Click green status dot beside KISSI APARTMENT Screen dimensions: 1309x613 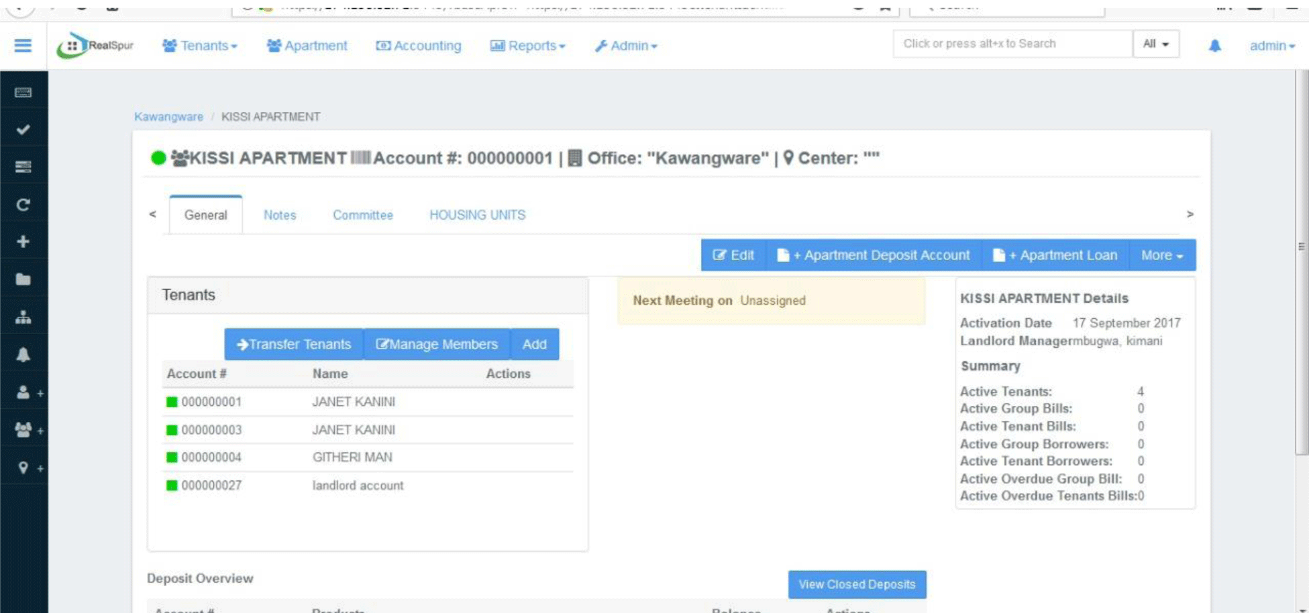(x=158, y=158)
